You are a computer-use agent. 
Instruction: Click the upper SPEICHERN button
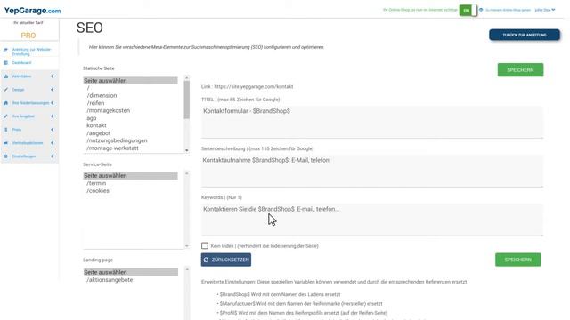(x=520, y=70)
